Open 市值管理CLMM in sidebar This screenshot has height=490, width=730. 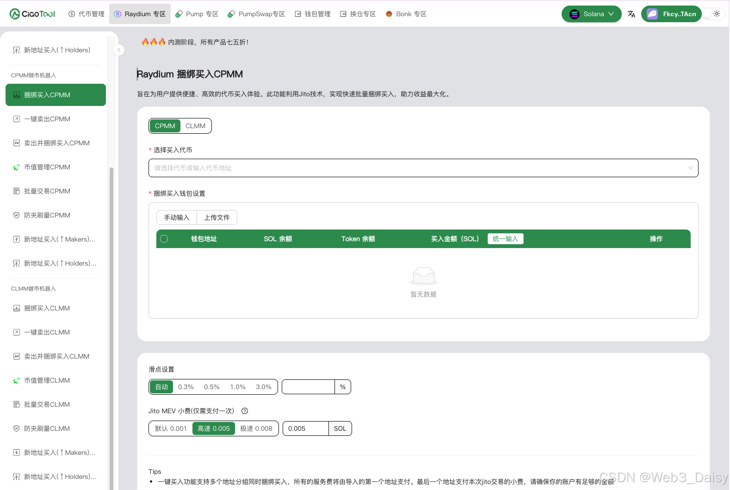pyautogui.click(x=56, y=380)
